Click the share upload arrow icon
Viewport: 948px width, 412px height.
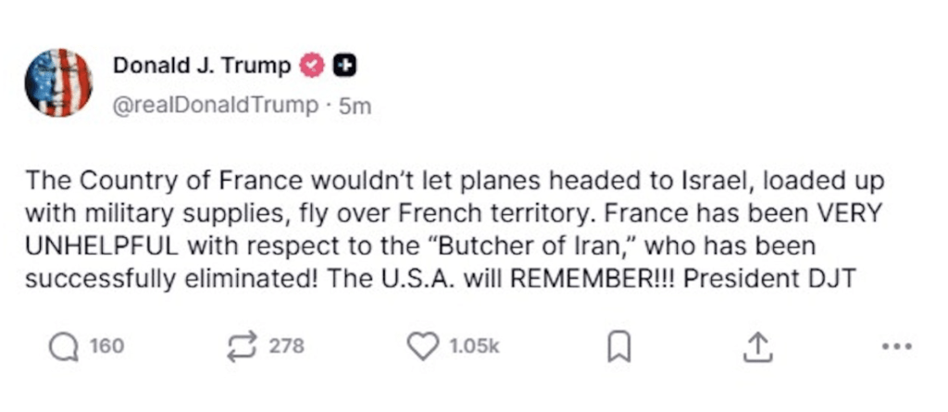(x=757, y=347)
